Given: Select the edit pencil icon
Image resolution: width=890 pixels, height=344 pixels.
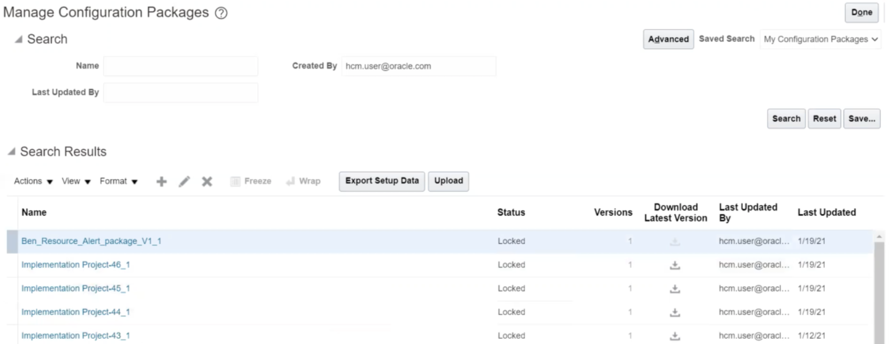Looking at the screenshot, I should click(x=184, y=181).
